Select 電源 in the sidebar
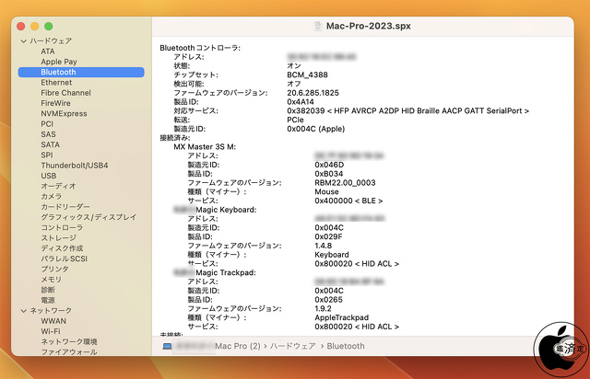The width and height of the screenshot is (590, 379). (48, 300)
